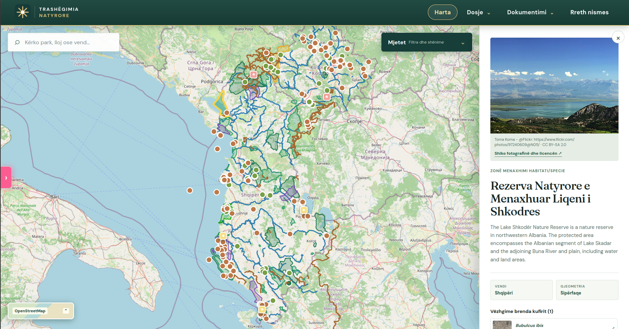Open the OpenStreetMap basemap selector
The width and height of the screenshot is (629, 329).
coord(41,311)
